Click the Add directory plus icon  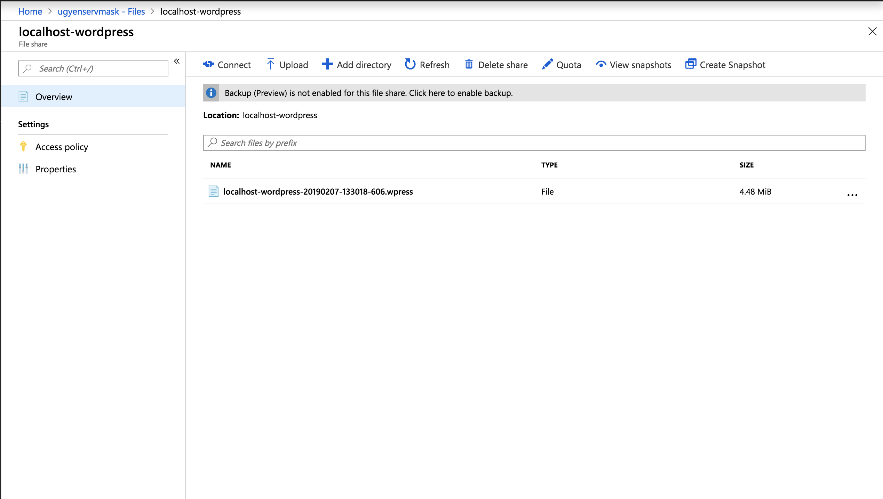point(327,64)
